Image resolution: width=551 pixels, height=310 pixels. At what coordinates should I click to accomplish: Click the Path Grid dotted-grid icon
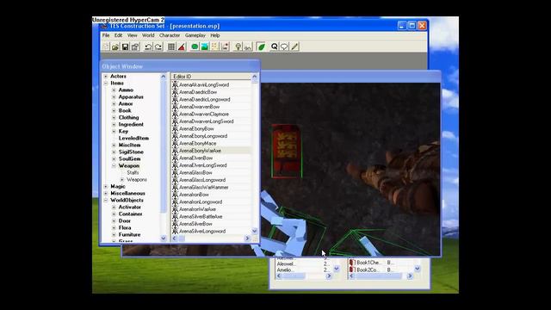(x=214, y=46)
